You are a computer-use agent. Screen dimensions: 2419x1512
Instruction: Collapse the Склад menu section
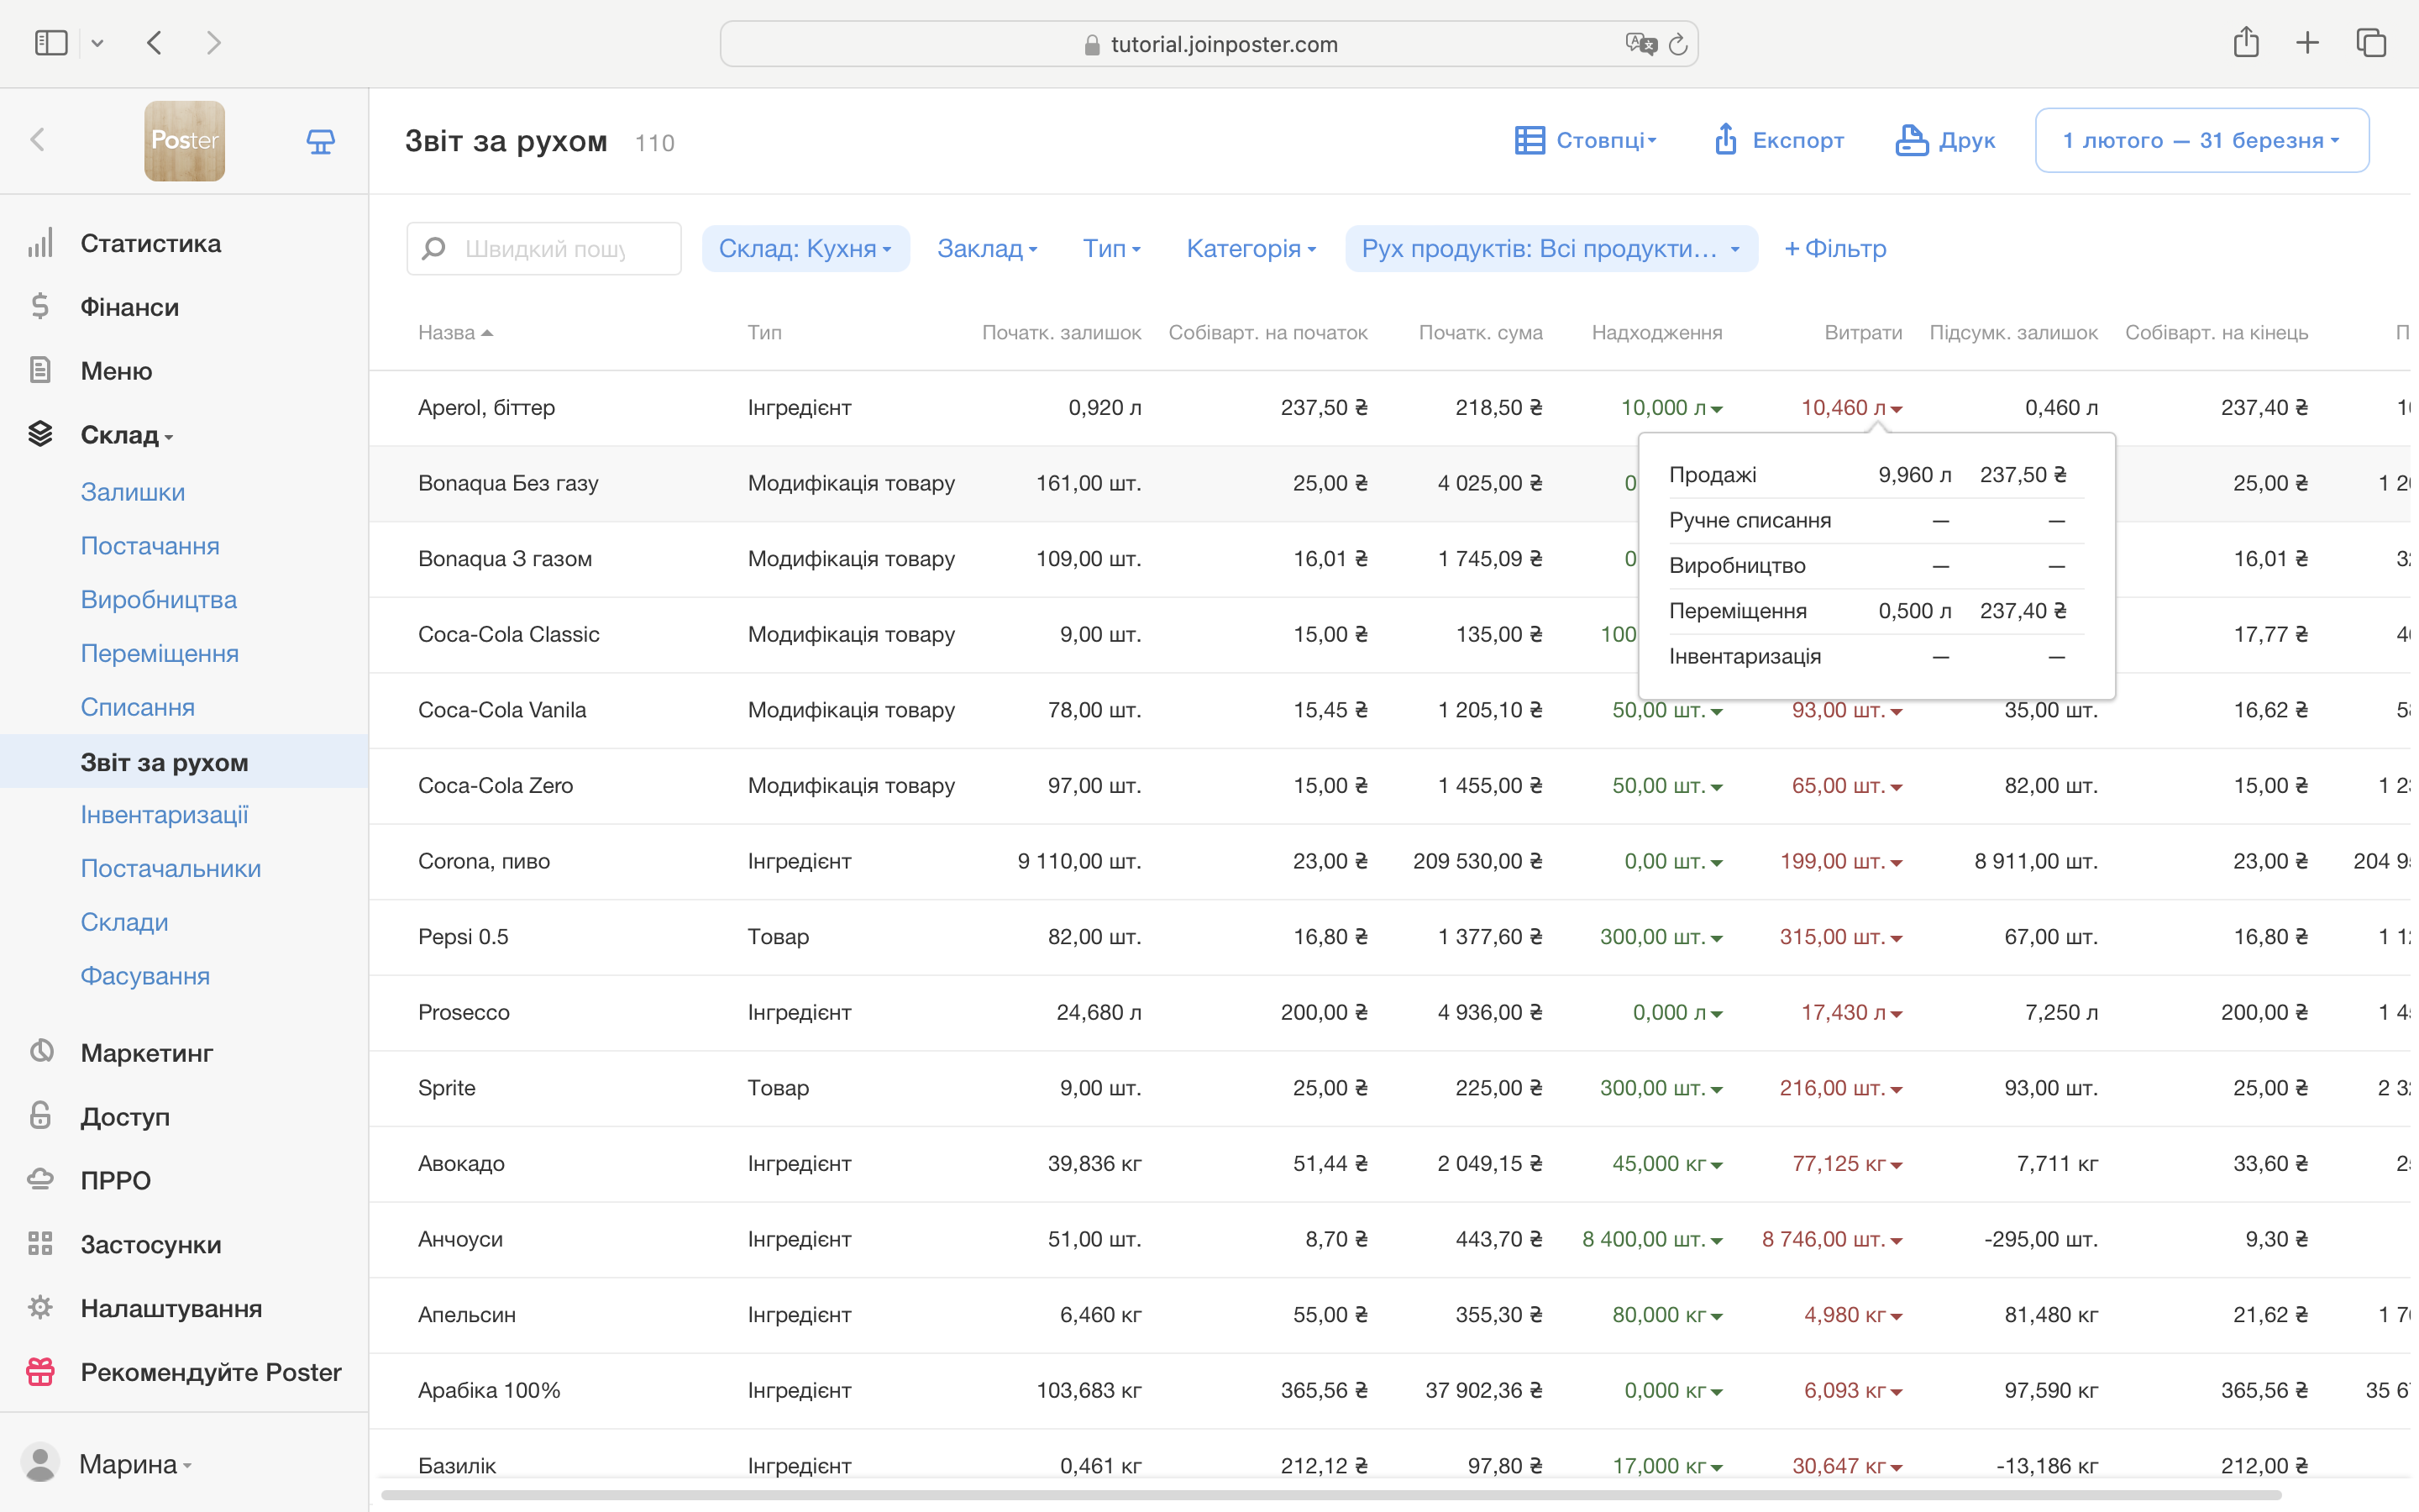pyautogui.click(x=126, y=435)
